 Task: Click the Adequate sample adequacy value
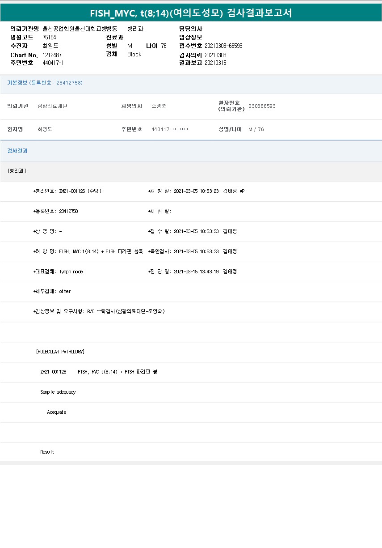click(x=57, y=412)
